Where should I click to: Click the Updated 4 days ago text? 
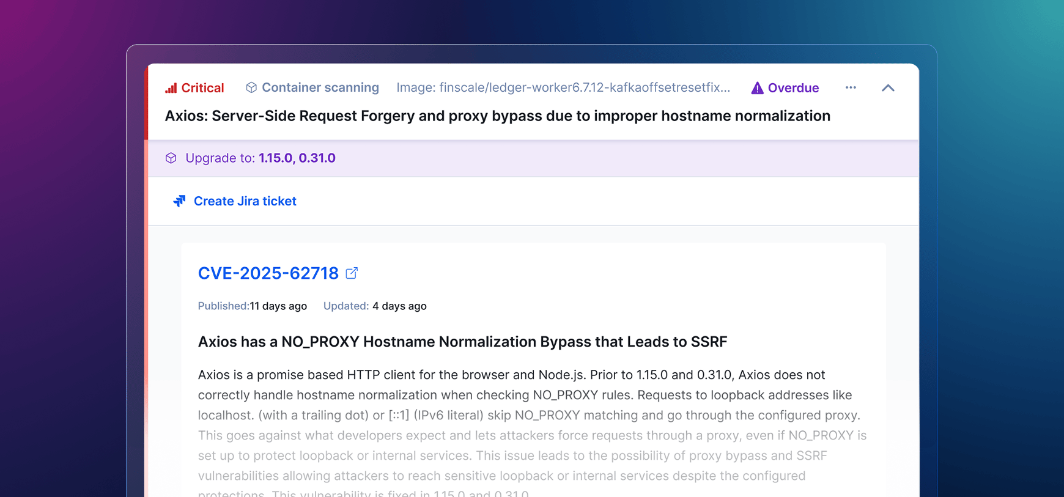(x=374, y=306)
